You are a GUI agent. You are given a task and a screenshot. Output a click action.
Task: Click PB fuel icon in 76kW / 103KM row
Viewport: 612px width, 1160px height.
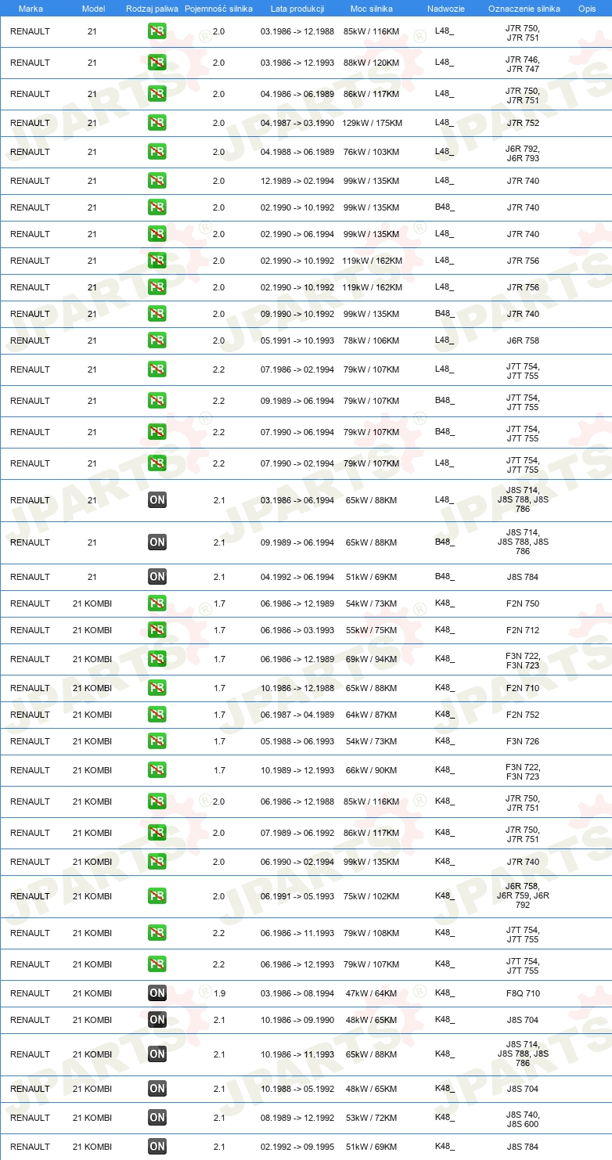click(157, 153)
